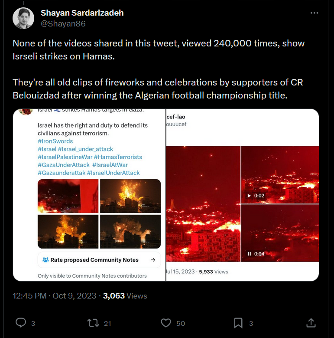The width and height of the screenshot is (334, 338).
Task: Like the tweet with heart icon
Action: (166, 323)
